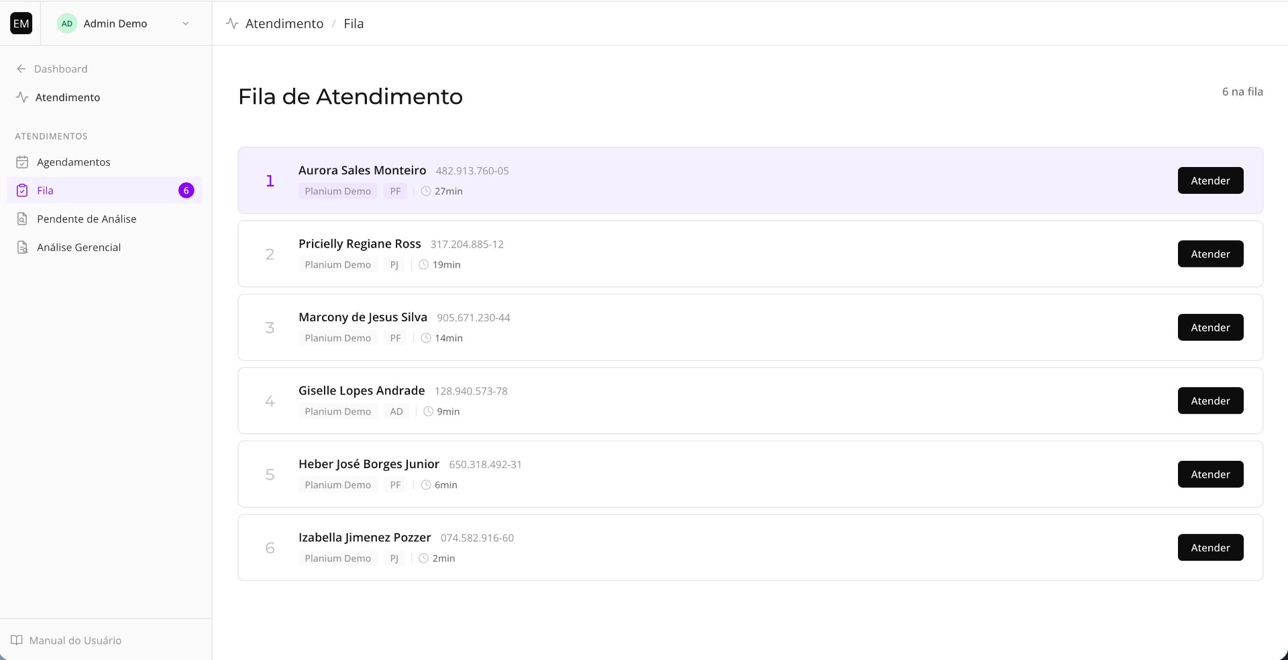Open the Manual do Usuário book icon
The image size is (1288, 660).
point(17,640)
